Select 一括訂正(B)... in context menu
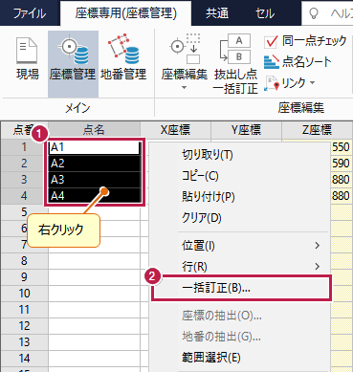This screenshot has width=353, height=372. [x=241, y=288]
